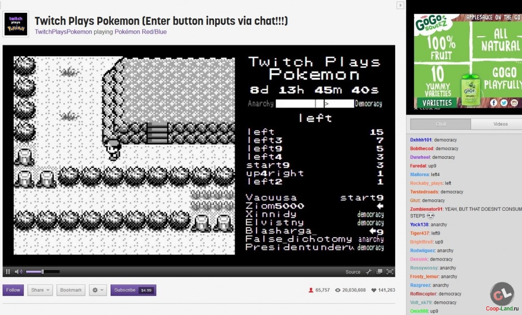522x315 pixels.
Task: Click chat username Rockaby_plays
Action: (x=427, y=183)
